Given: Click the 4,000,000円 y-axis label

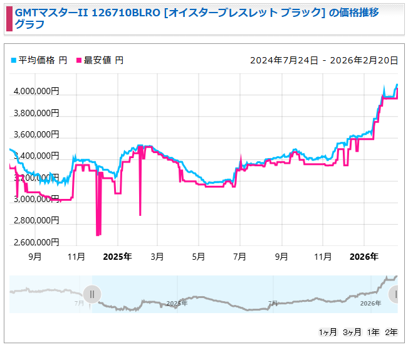Looking at the screenshot, I should 36,92.
